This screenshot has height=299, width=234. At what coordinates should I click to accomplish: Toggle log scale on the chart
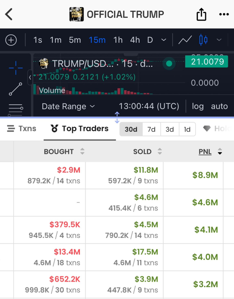[x=198, y=106]
